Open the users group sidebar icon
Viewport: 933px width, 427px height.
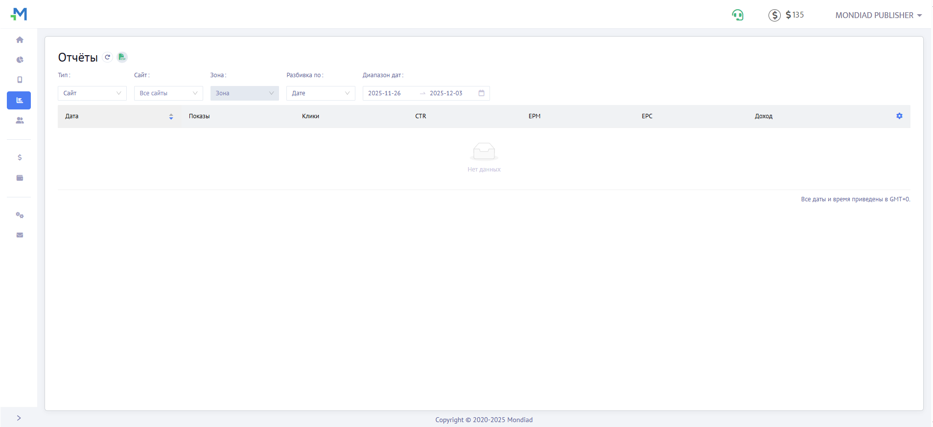[x=20, y=120]
